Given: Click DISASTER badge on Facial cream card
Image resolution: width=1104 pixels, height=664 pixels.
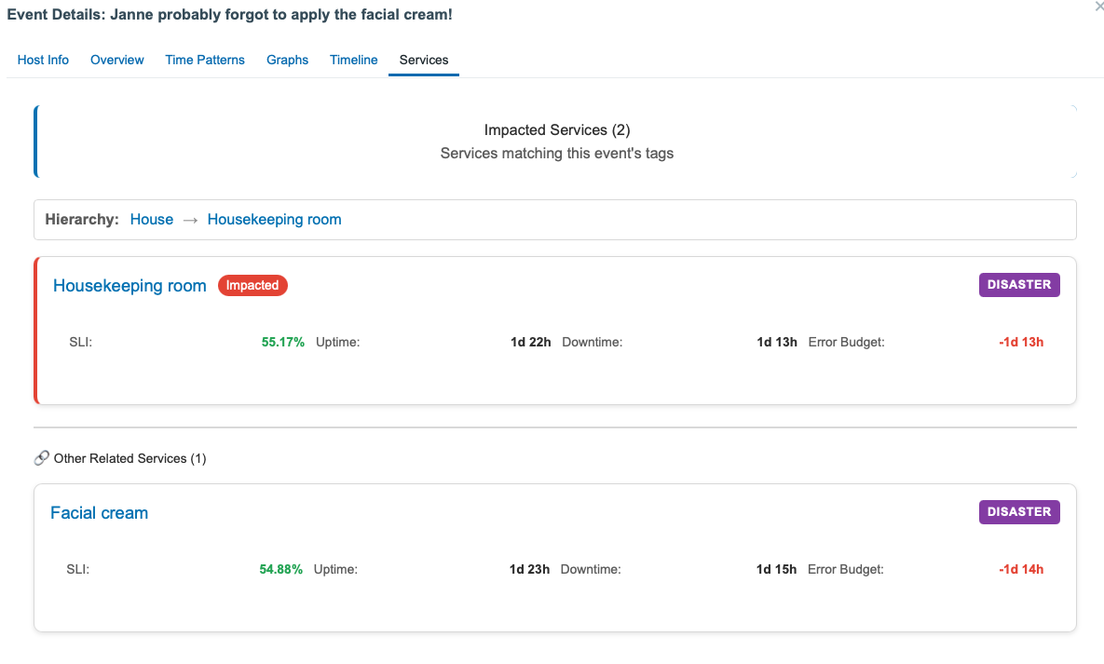Looking at the screenshot, I should (1019, 512).
